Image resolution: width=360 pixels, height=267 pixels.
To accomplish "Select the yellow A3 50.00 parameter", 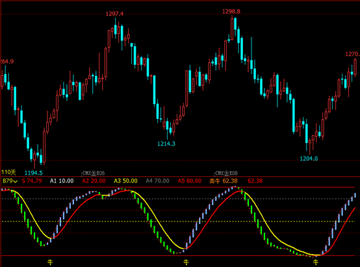I will [x=125, y=181].
